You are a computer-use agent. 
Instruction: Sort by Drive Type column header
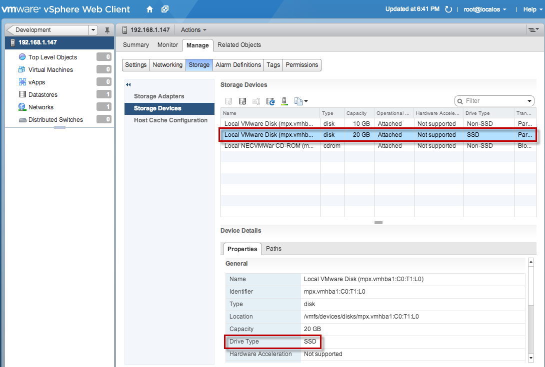488,113
